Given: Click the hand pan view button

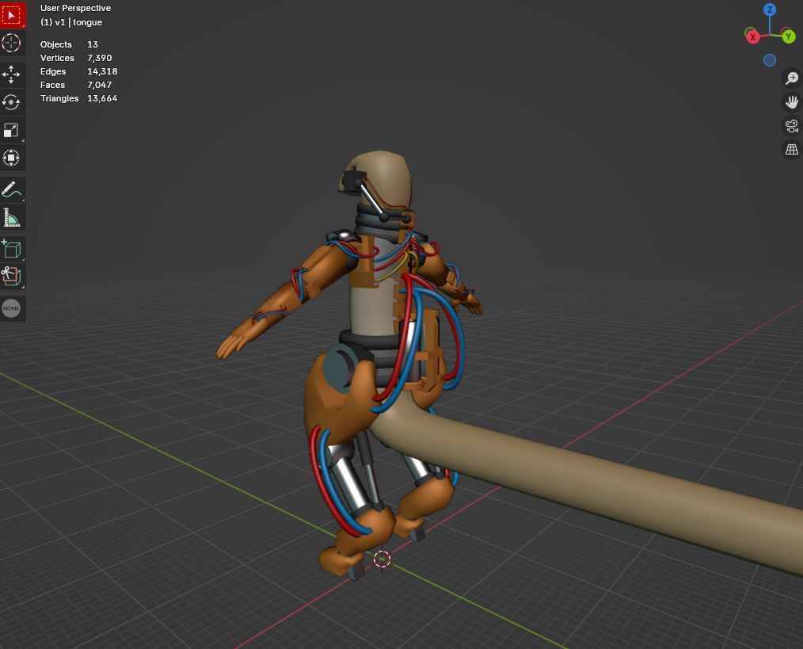Looking at the screenshot, I should (x=792, y=102).
